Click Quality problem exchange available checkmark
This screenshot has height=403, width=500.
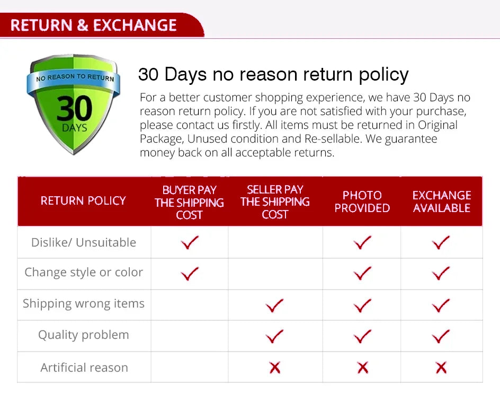click(x=441, y=336)
